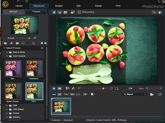Open the Library module tab
Image resolution: width=165 pixels, height=123 pixels.
pyautogui.click(x=19, y=6)
